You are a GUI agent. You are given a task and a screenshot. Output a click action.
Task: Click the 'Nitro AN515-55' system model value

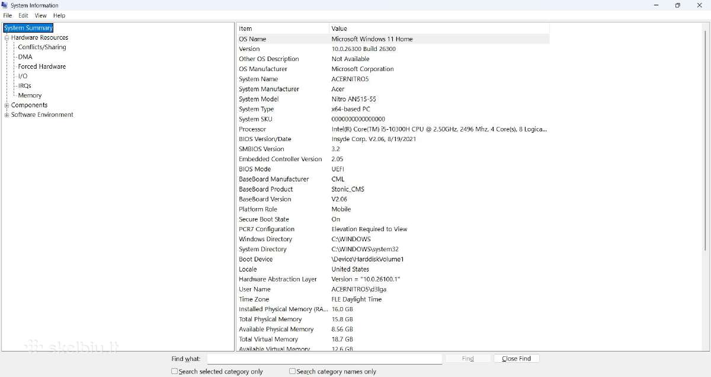point(354,100)
